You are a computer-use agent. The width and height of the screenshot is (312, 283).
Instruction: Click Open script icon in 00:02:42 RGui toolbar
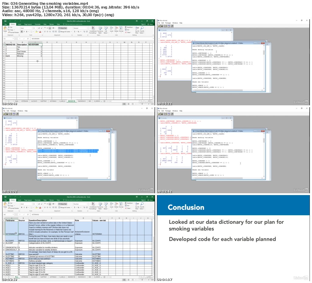159,114
